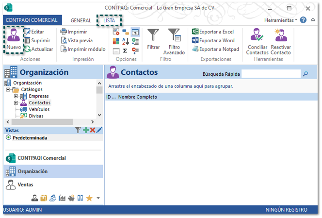Image resolution: width=322 pixels, height=218 pixels.
Task: Click Exportar a Excel
Action: click(x=212, y=32)
